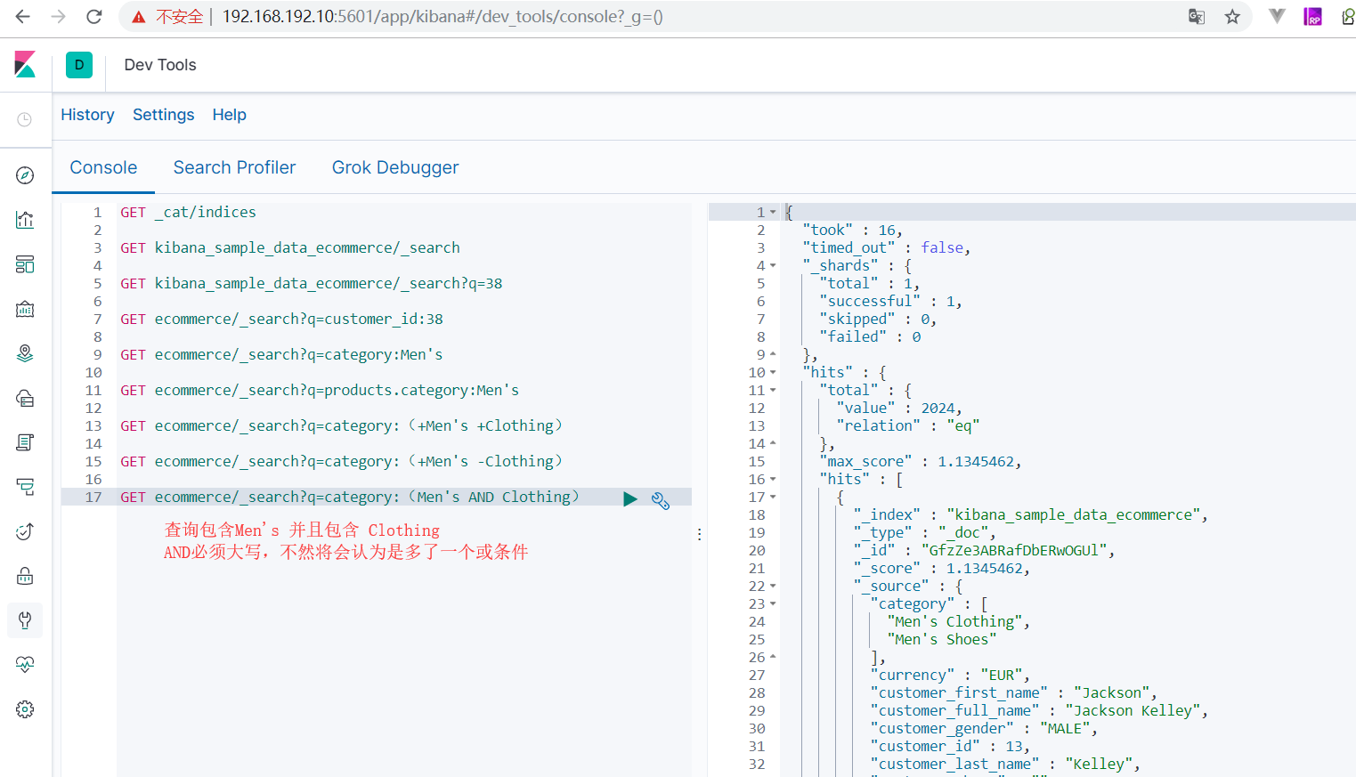1356x777 pixels.
Task: Open Management gear icon in sidebar
Action: 25,709
